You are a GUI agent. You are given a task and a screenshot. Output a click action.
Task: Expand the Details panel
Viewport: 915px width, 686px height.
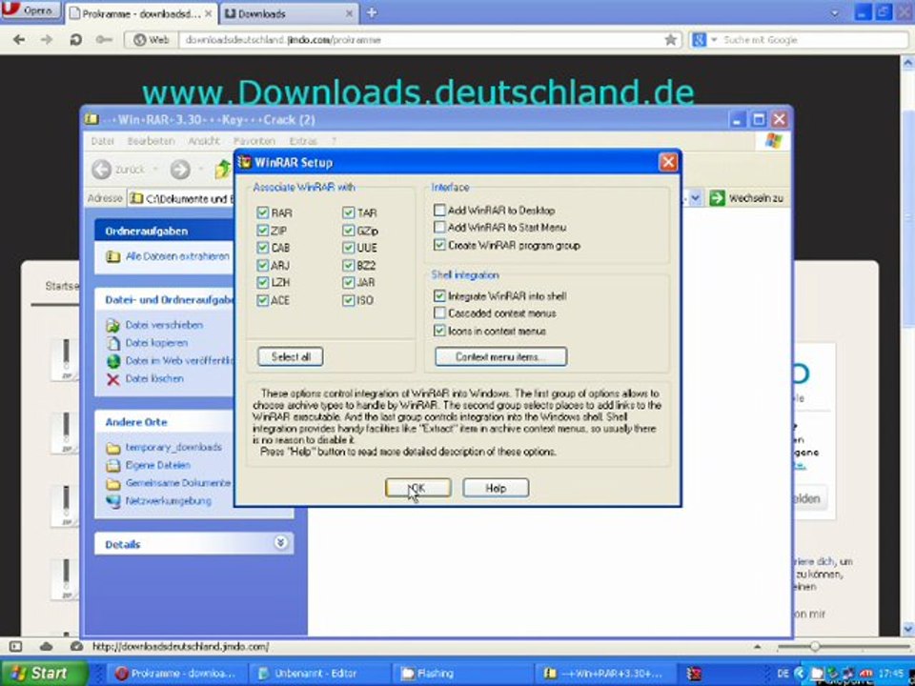(x=280, y=543)
